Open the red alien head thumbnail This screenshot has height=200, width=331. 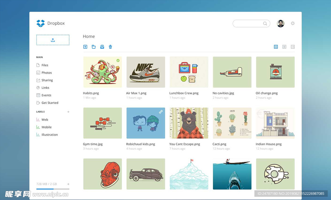102,174
